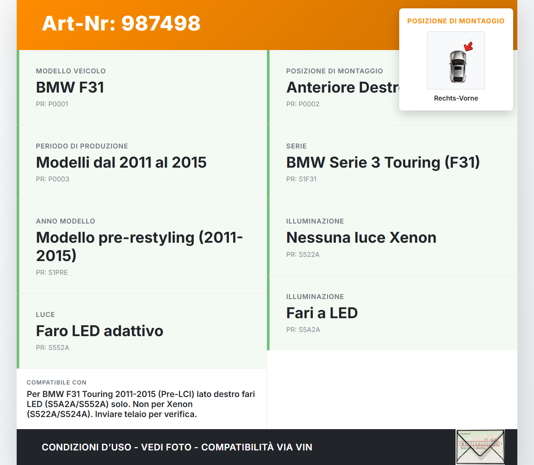The image size is (534, 465).
Task: Select the PR: S1PRE code
Action: click(52, 272)
